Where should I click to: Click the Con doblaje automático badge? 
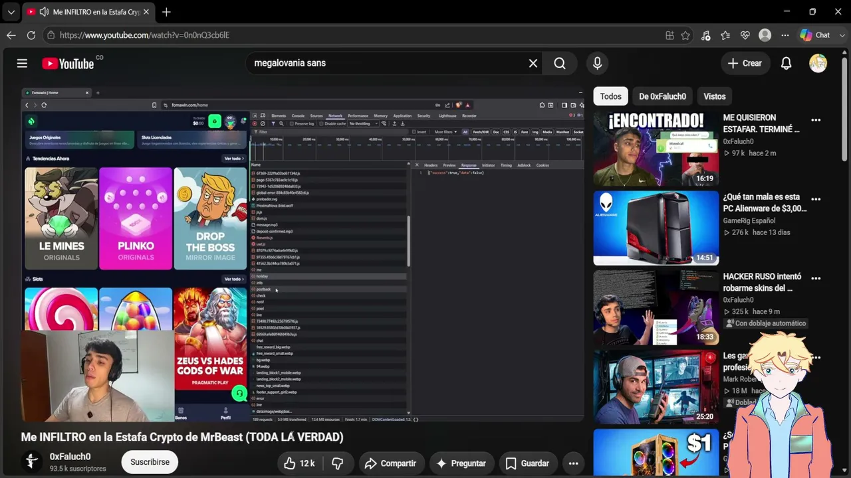point(765,323)
